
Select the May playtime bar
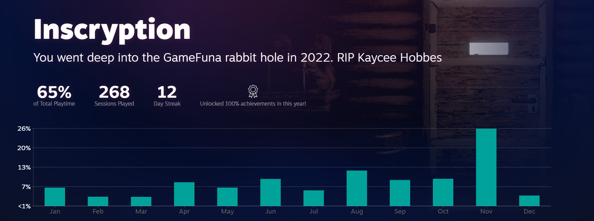coord(228,197)
